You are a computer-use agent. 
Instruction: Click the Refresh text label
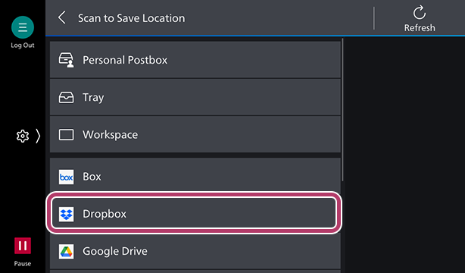420,27
